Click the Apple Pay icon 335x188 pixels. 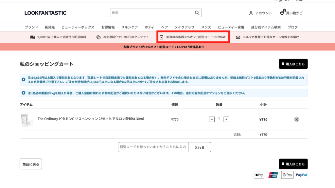coord(259,175)
